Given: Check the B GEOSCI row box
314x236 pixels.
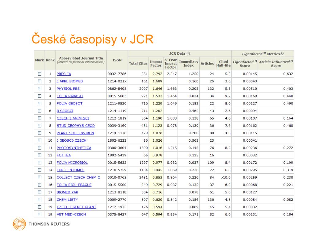Looking at the screenshot, I should (40, 111).
